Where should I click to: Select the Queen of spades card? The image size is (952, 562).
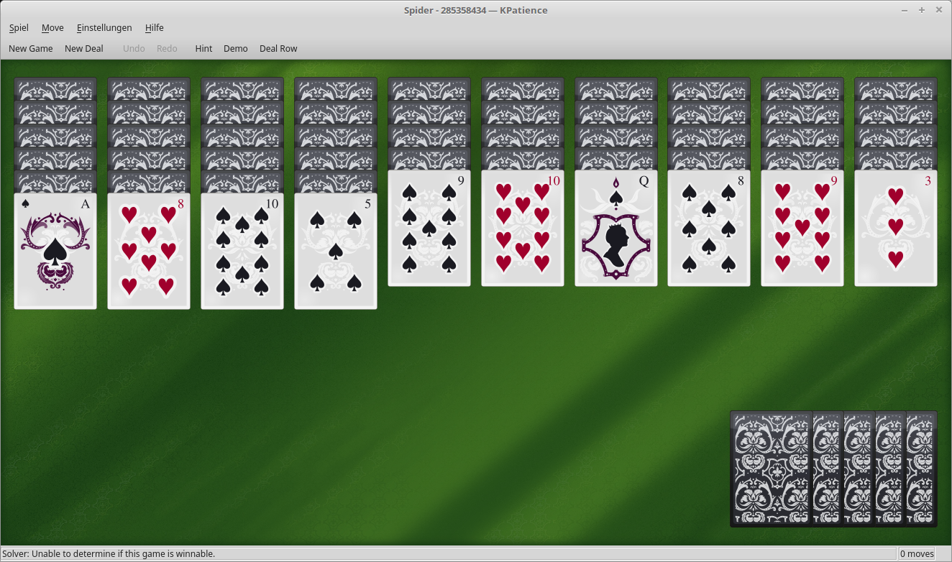click(x=616, y=228)
